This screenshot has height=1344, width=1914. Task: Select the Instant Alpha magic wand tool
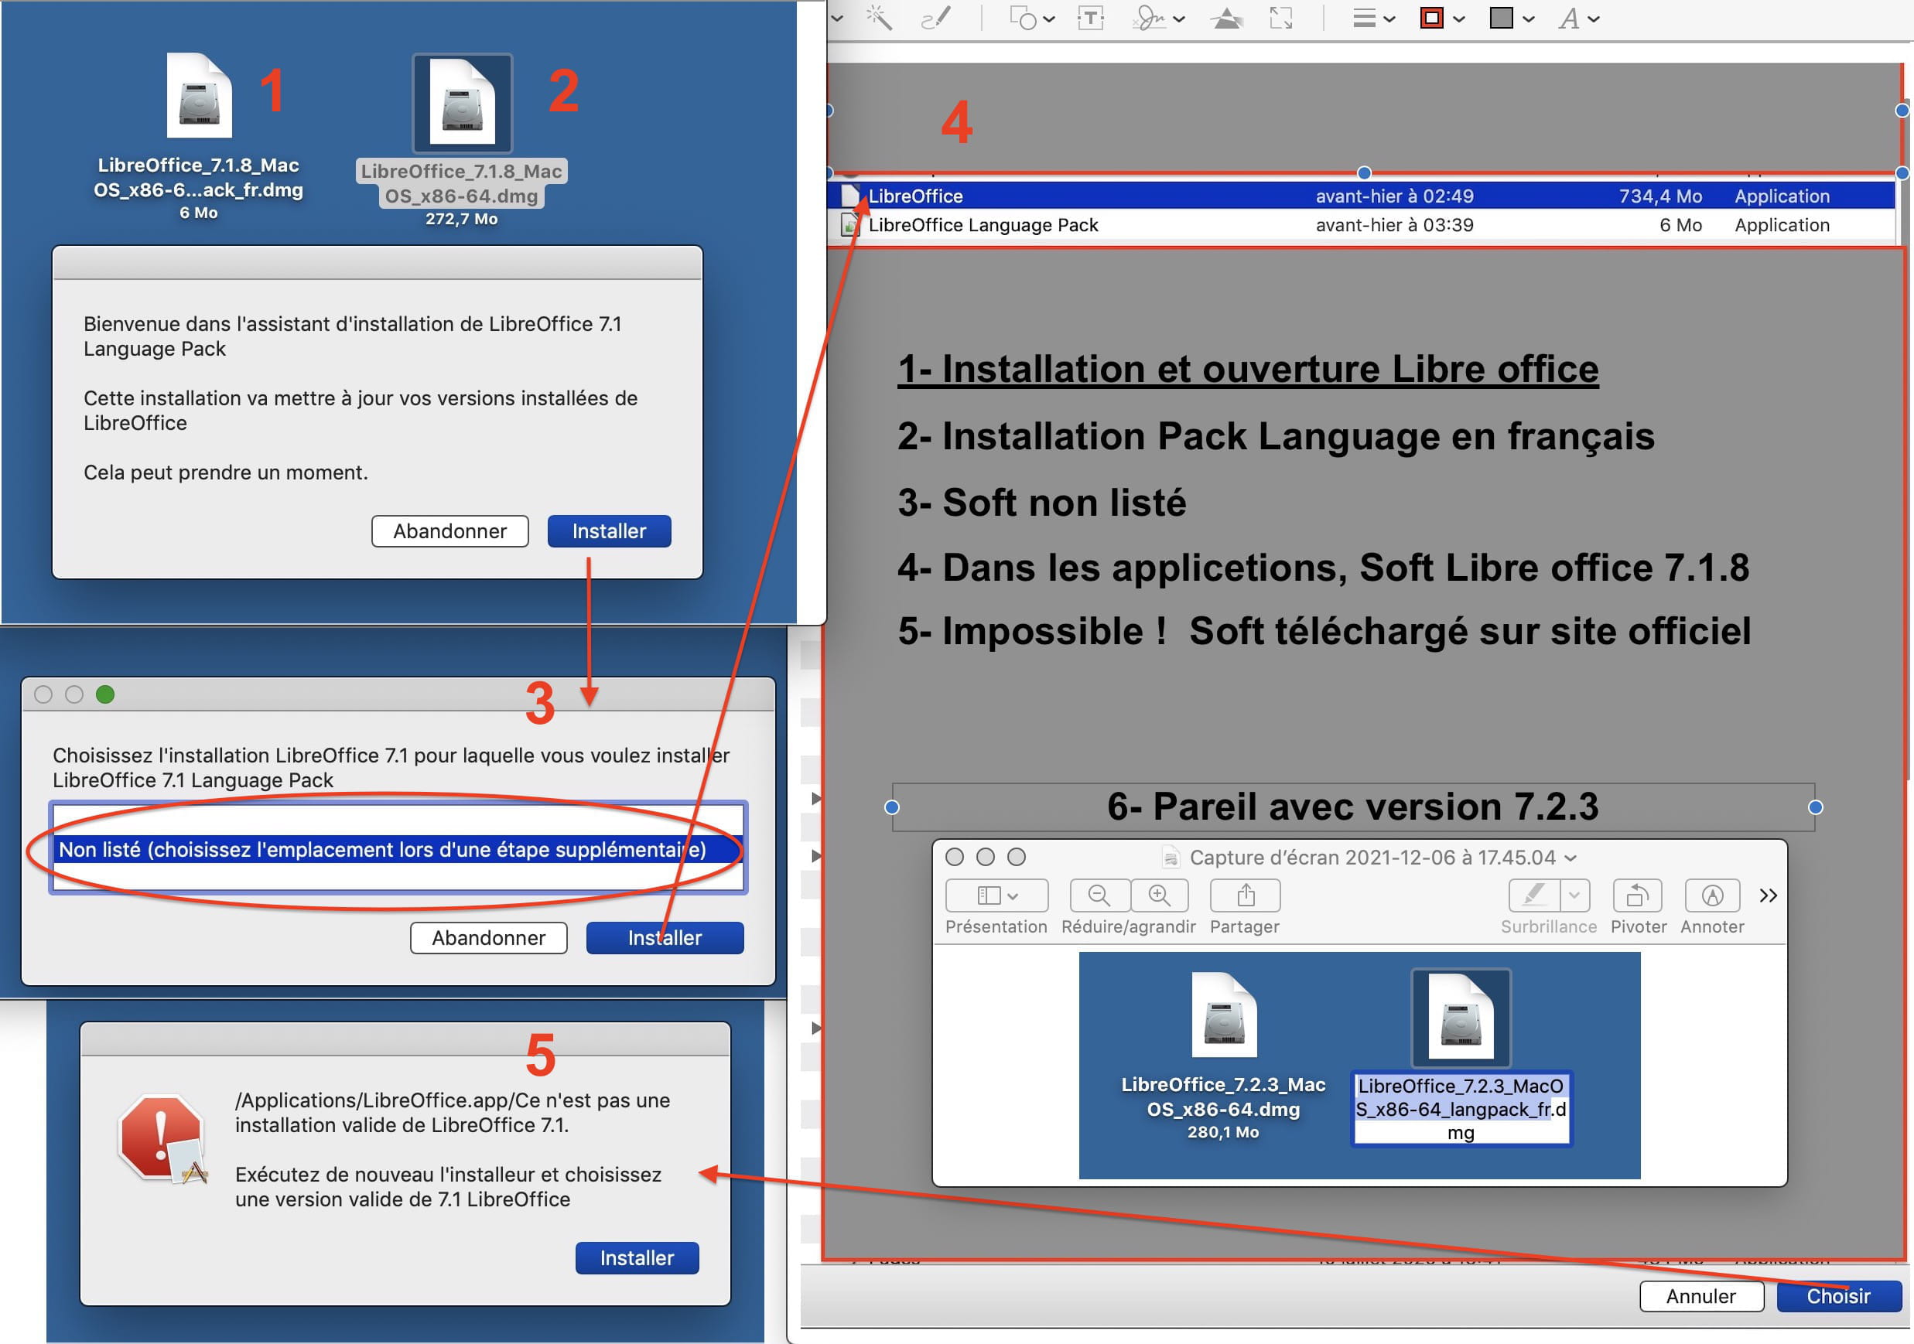click(880, 18)
